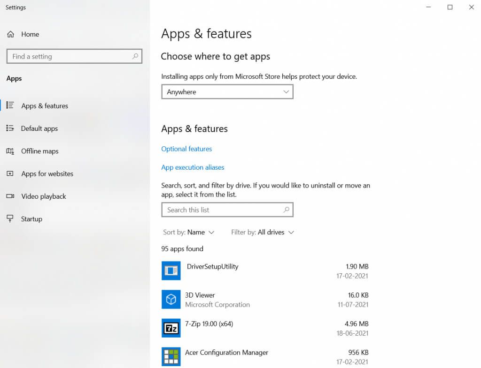Click the 18-06-2021 install date
The width and height of the screenshot is (481, 368).
pyautogui.click(x=352, y=333)
